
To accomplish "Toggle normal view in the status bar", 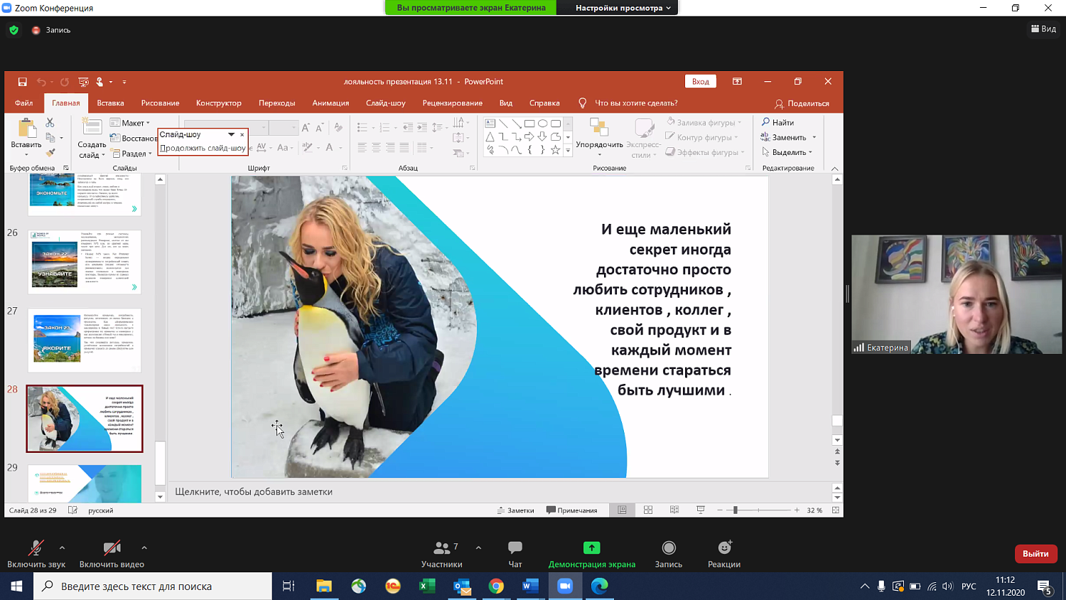I will click(x=622, y=510).
